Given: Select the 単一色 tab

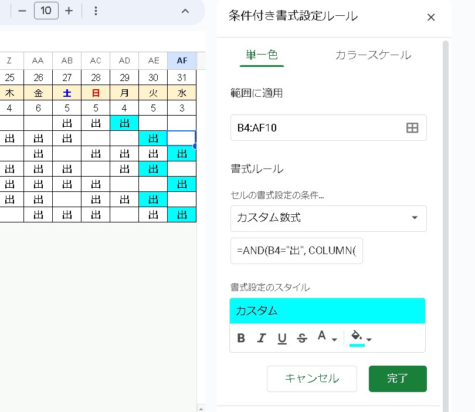Looking at the screenshot, I should click(262, 55).
